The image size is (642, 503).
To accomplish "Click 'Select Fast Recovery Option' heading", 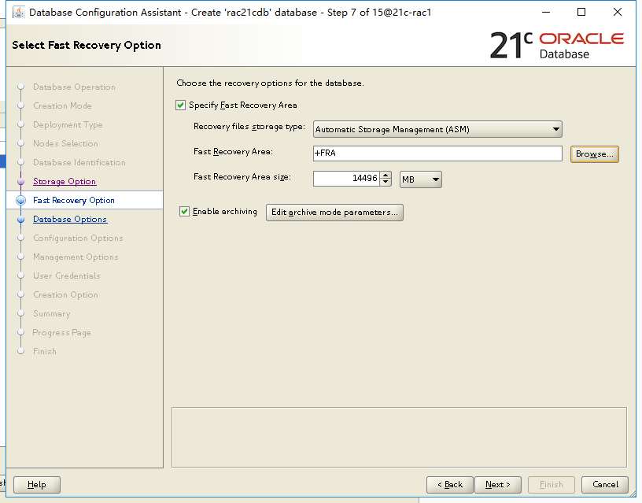I will pyautogui.click(x=87, y=45).
